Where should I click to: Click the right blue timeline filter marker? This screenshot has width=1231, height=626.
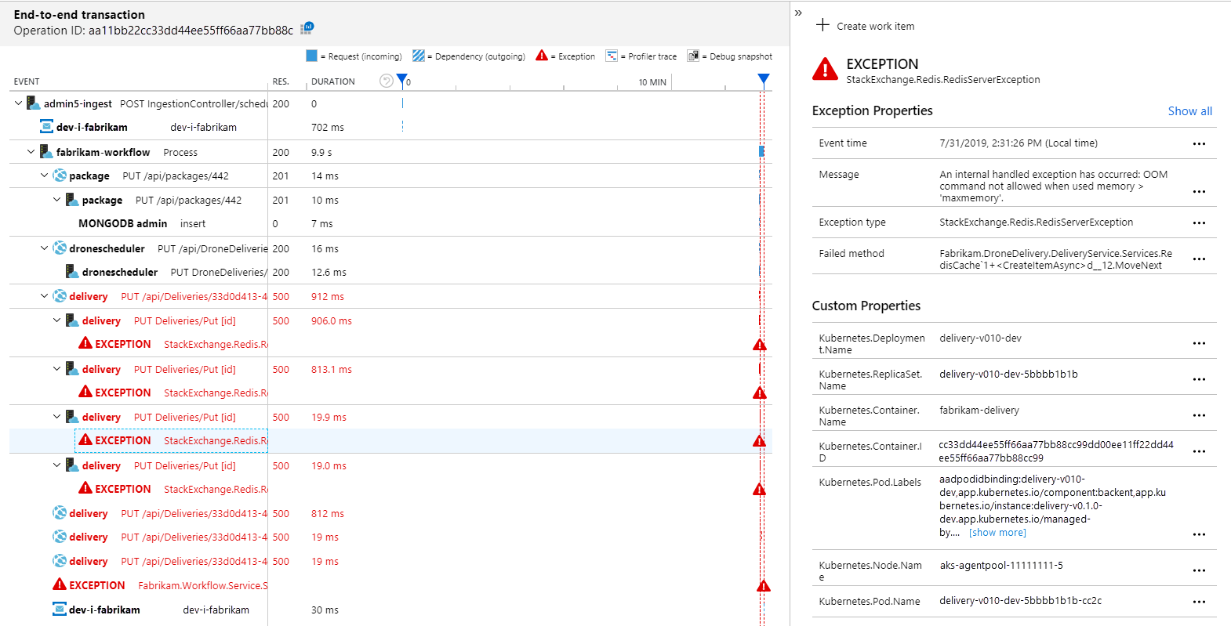click(764, 79)
